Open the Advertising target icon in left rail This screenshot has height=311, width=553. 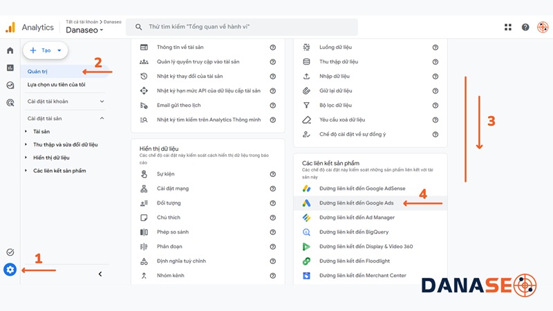coord(10,102)
